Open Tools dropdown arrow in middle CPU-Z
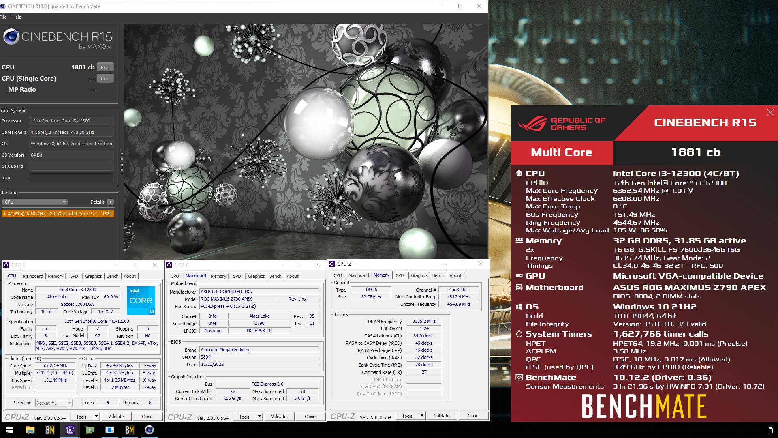 (259, 417)
